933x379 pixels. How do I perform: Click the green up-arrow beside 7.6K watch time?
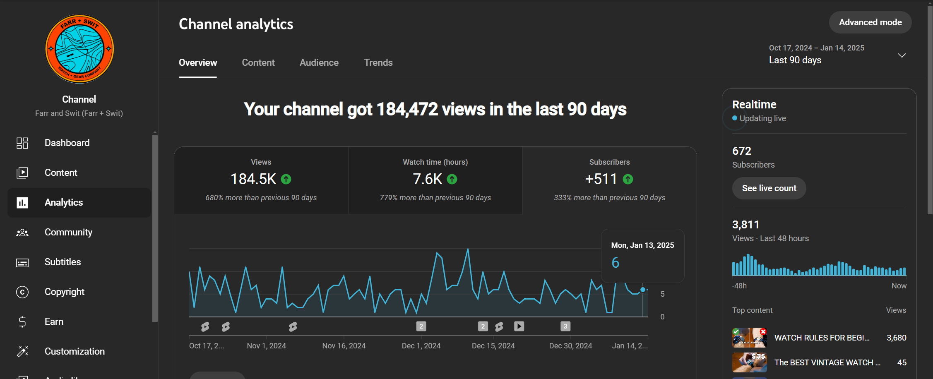coord(452,179)
